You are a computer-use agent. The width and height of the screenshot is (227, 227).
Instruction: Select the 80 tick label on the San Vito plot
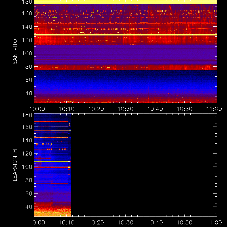(x=29, y=67)
